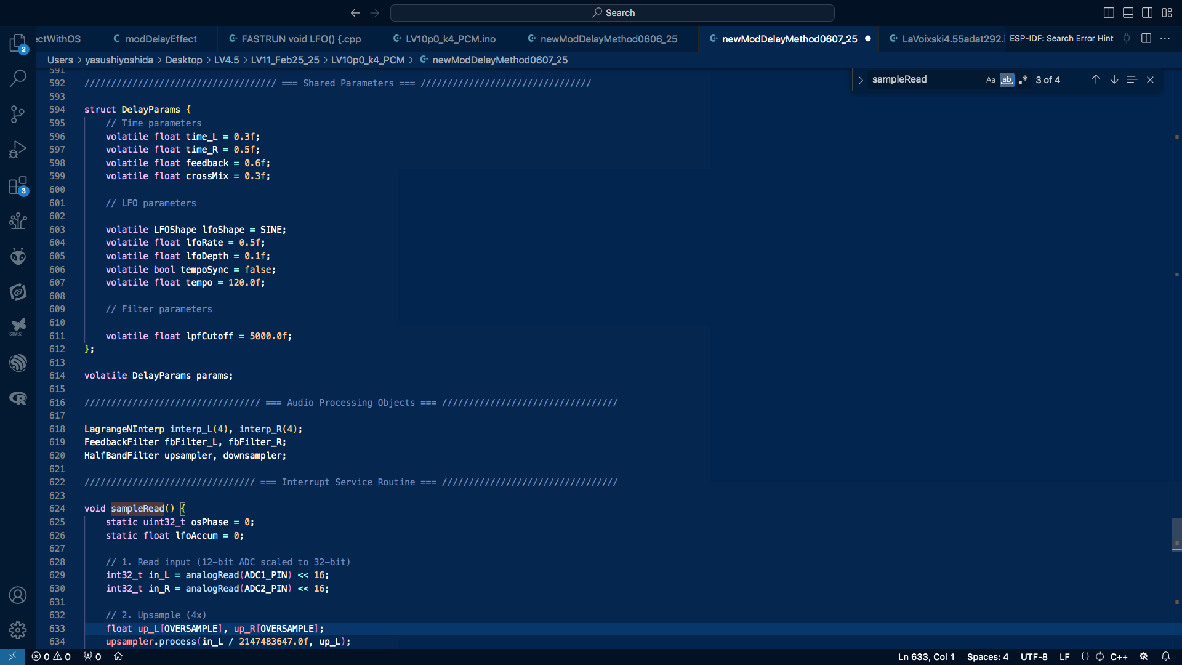Open the More Actions ellipsis in editor
Image resolution: width=1182 pixels, height=665 pixels.
[1165, 38]
